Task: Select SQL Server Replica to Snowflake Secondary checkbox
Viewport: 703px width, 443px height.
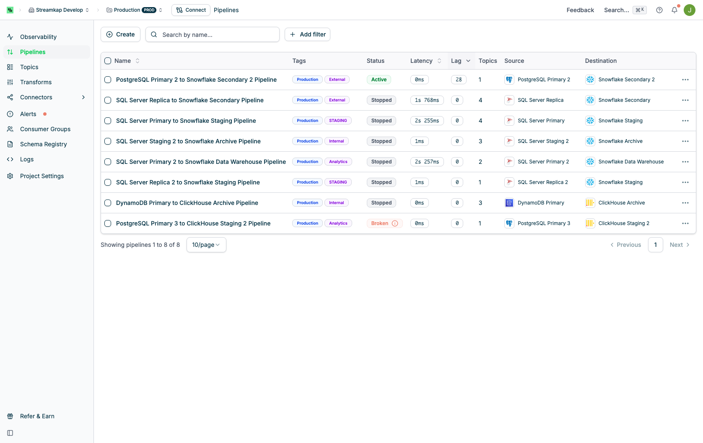Action: tap(108, 100)
